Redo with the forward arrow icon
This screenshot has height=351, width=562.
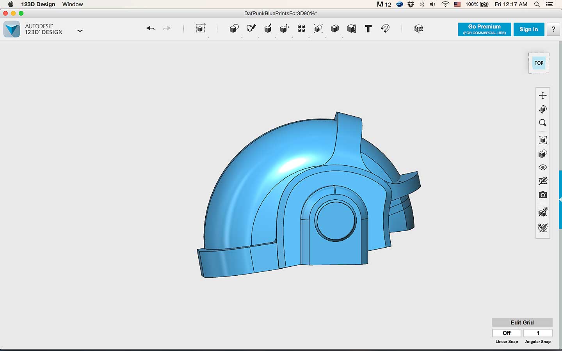(167, 28)
